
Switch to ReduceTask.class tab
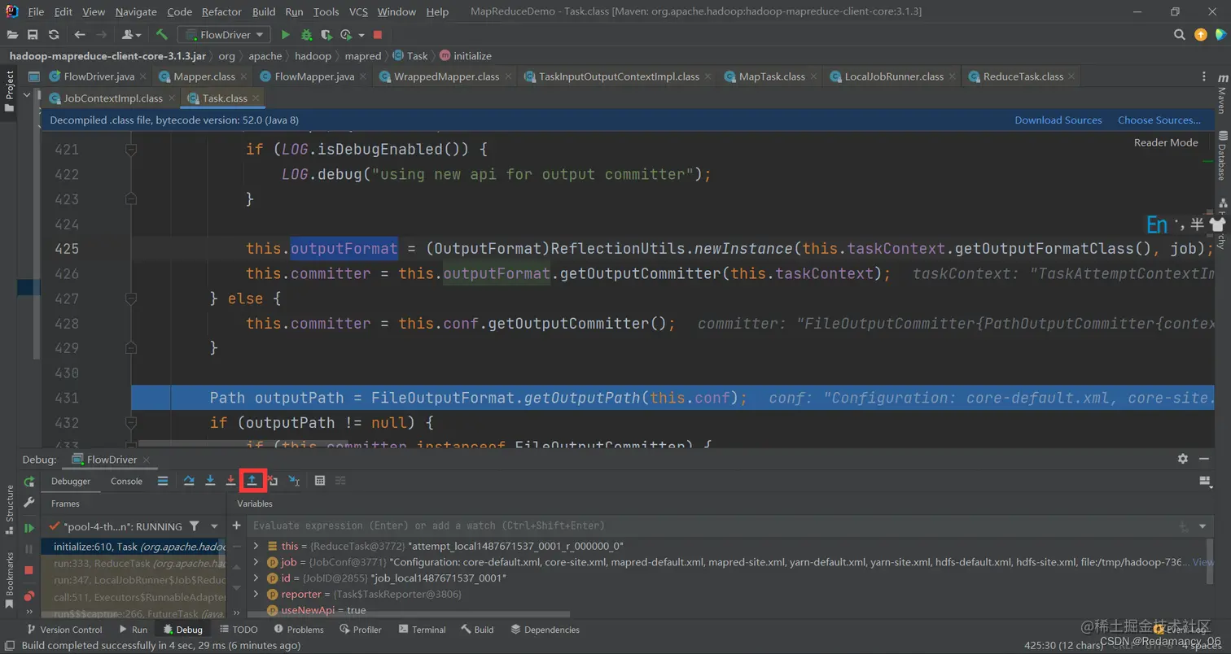(x=1023, y=76)
